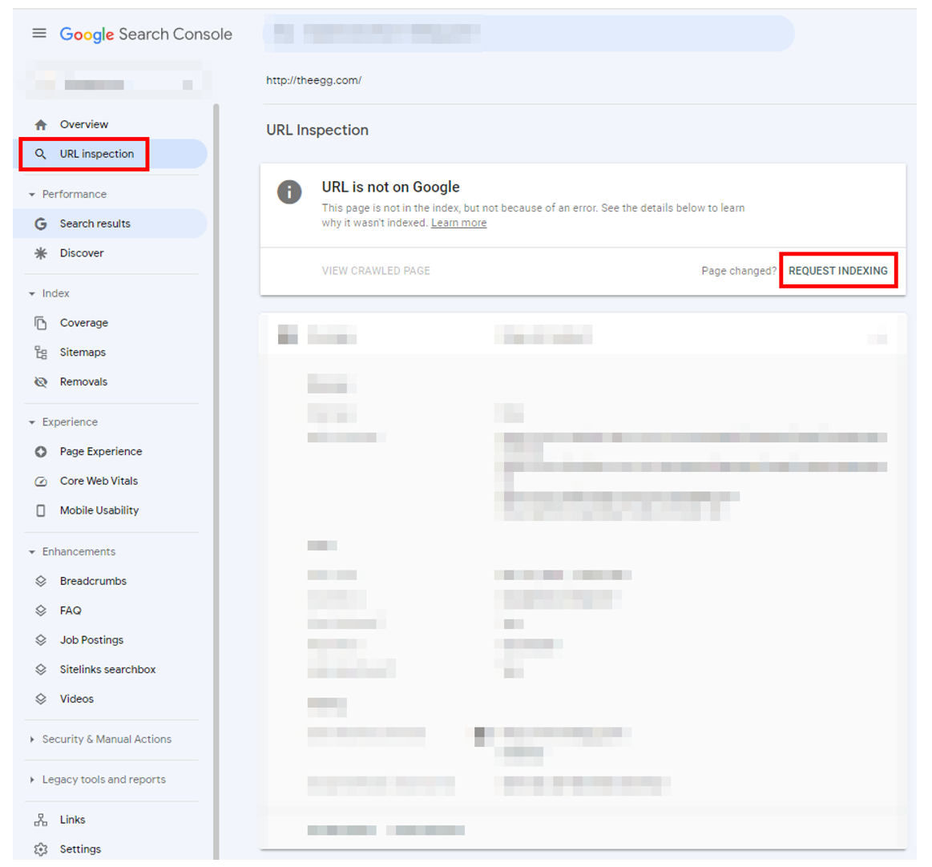932x867 pixels.
Task: Click the Sitelinks searchbox layers icon
Action: (x=40, y=670)
